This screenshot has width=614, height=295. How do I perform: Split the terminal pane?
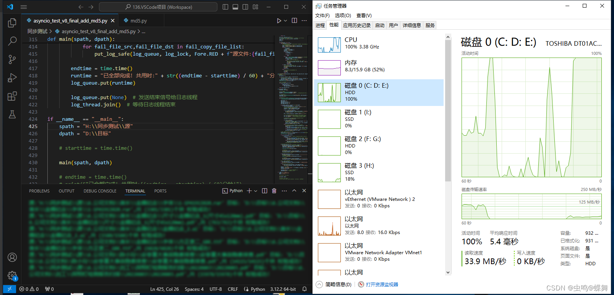pos(264,191)
